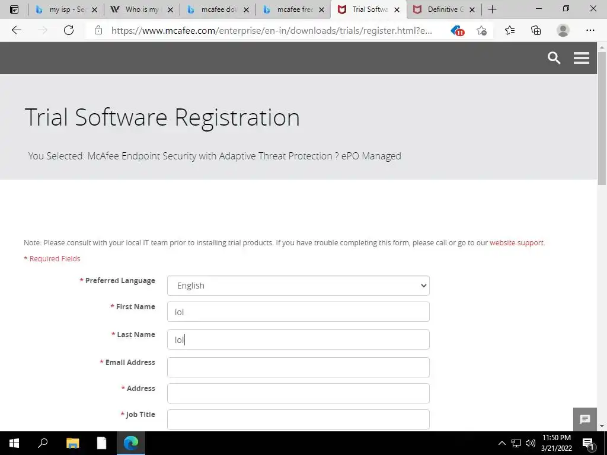Switch to the Definitive tab
Viewport: 607px width, 455px height.
(445, 9)
